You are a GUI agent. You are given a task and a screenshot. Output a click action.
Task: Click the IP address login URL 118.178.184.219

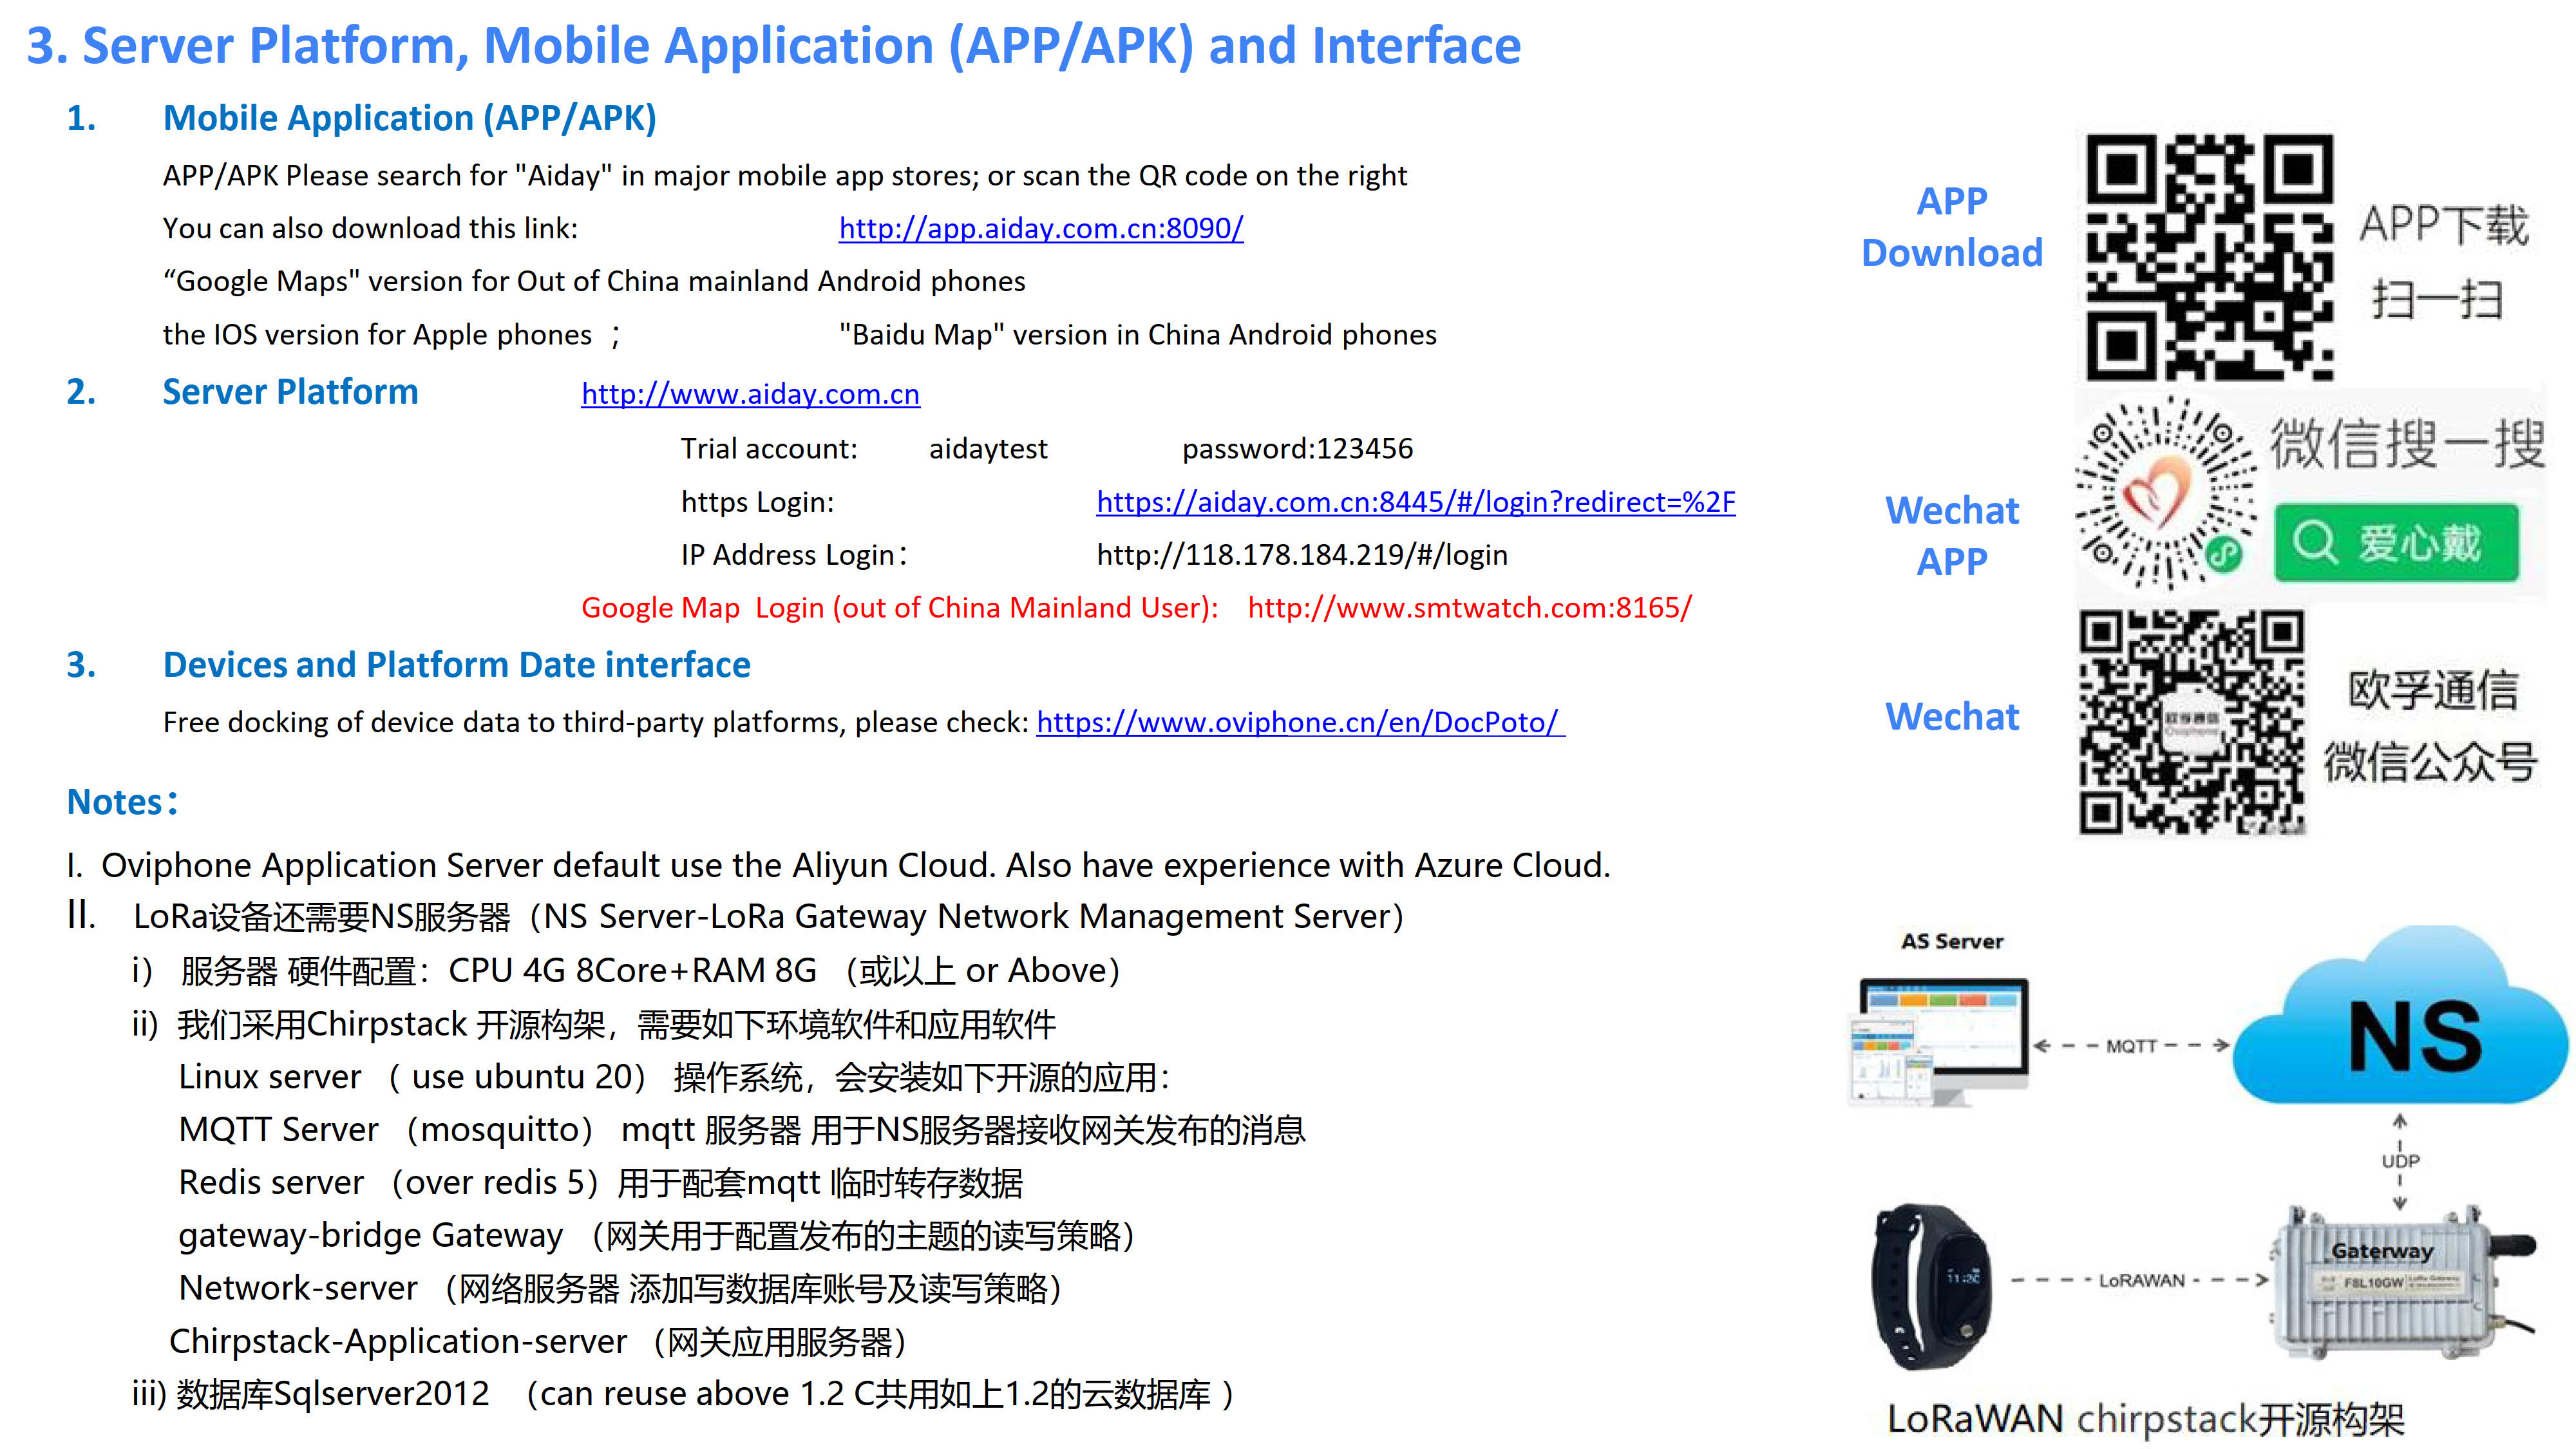1302,555
